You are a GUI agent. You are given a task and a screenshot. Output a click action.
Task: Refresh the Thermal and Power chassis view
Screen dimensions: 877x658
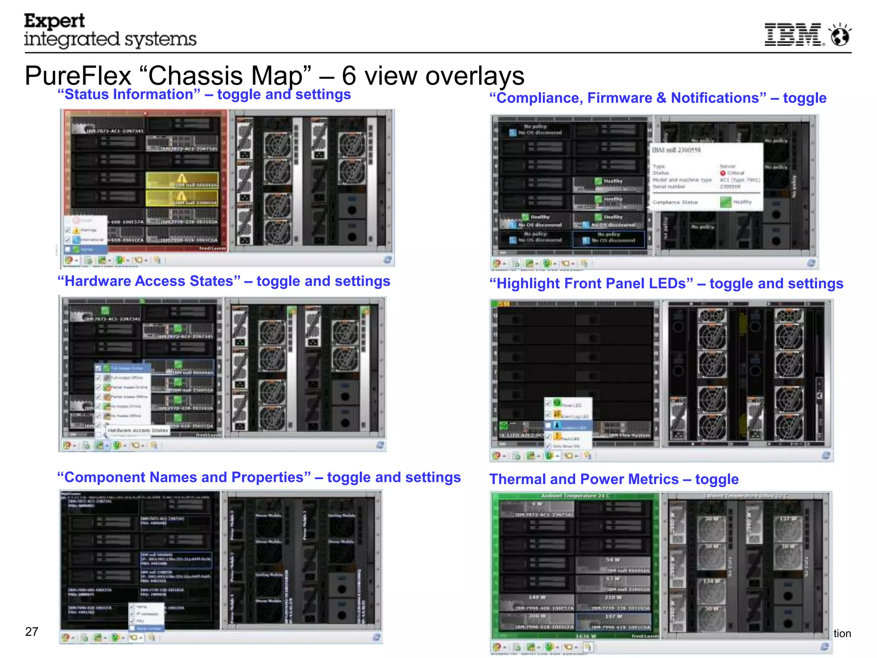[x=825, y=646]
